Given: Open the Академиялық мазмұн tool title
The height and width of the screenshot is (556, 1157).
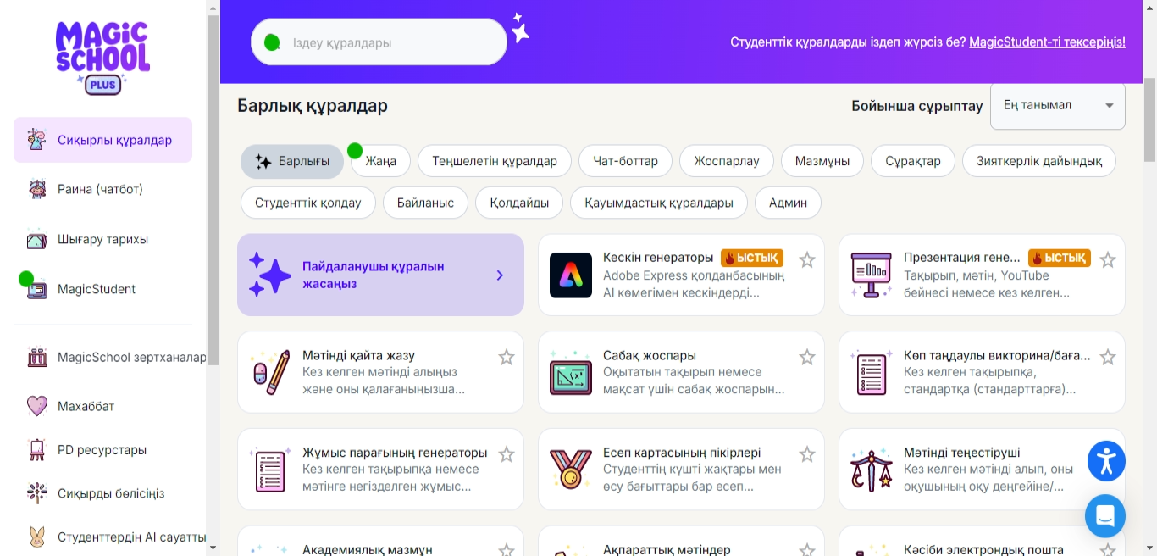Looking at the screenshot, I should (x=368, y=549).
